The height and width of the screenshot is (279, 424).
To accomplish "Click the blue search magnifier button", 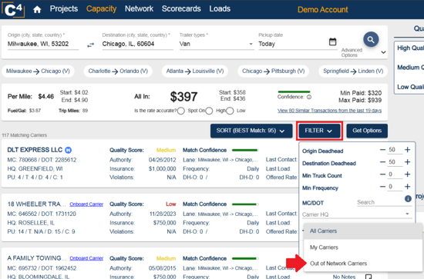I will click(x=371, y=40).
